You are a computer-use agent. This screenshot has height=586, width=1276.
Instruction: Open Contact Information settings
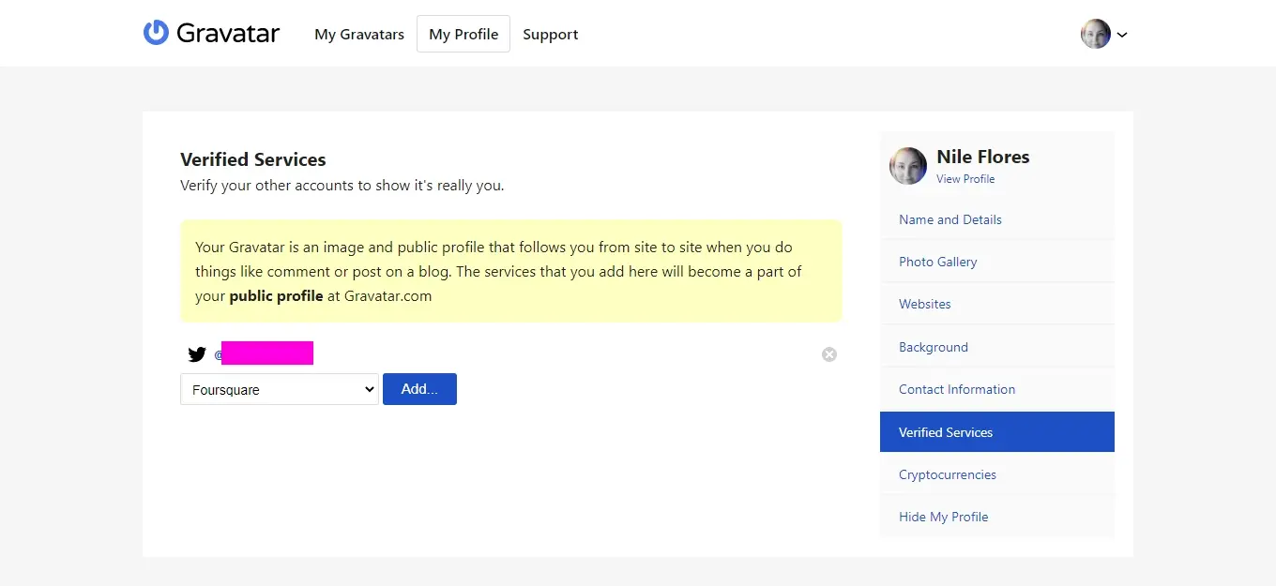(956, 389)
